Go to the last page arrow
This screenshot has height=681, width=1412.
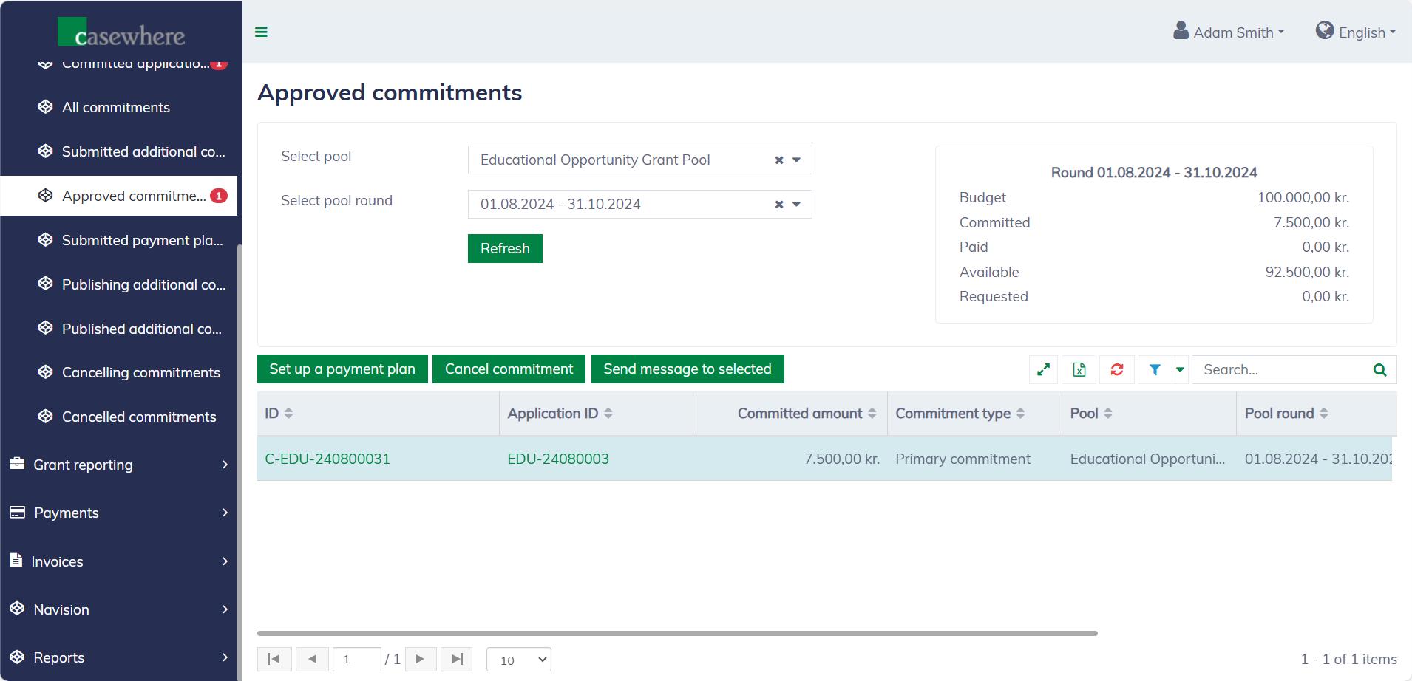pyautogui.click(x=457, y=659)
